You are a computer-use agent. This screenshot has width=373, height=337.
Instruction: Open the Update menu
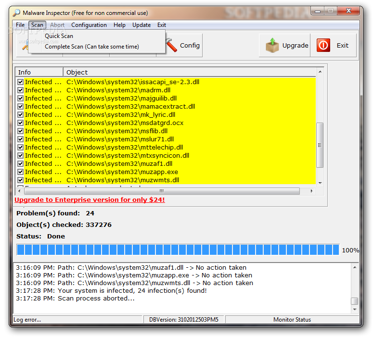[x=141, y=25]
